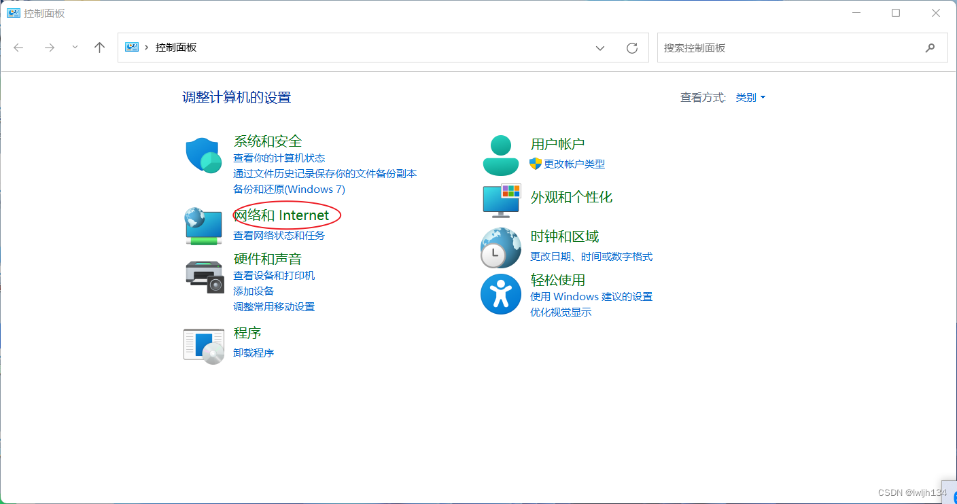
Task: Navigate up one level with up arrow
Action: [x=100, y=48]
